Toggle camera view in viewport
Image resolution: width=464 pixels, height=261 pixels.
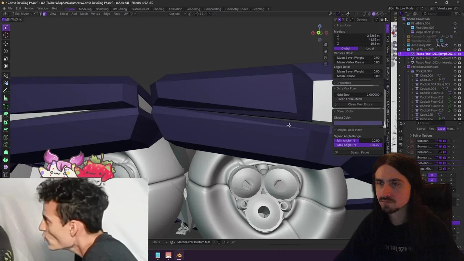coord(326,58)
